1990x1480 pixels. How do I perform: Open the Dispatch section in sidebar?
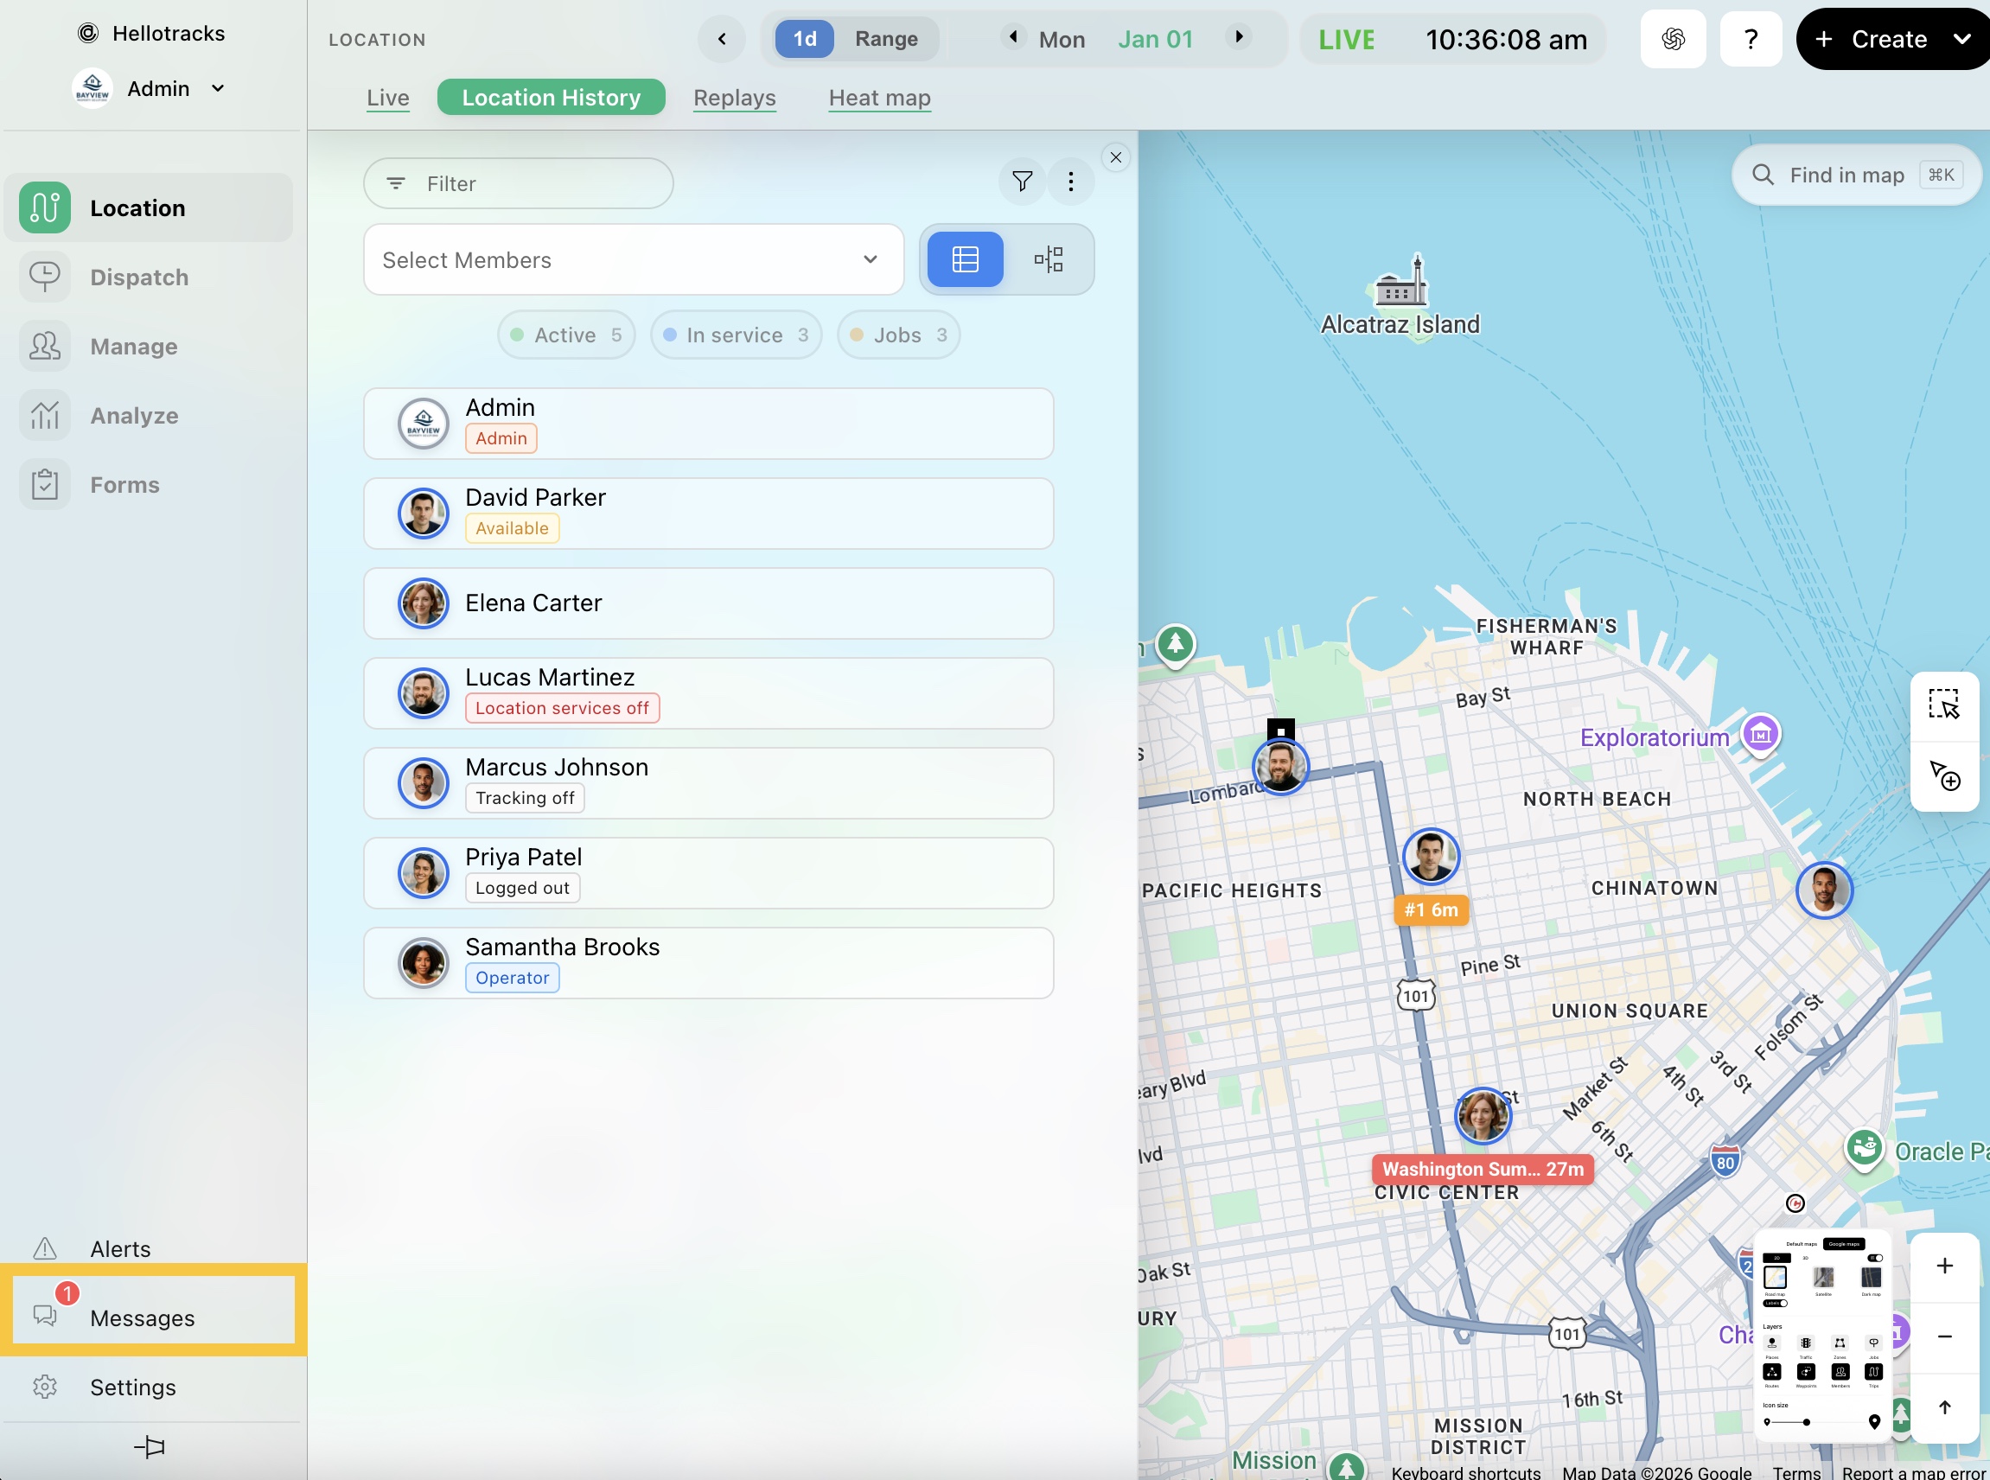(148, 277)
